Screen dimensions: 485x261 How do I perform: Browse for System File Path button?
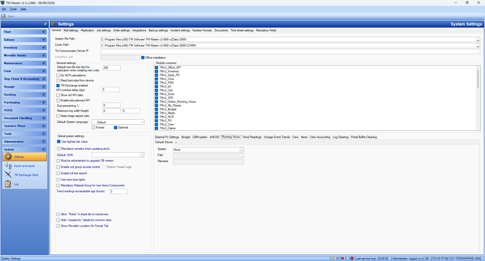click(x=478, y=40)
